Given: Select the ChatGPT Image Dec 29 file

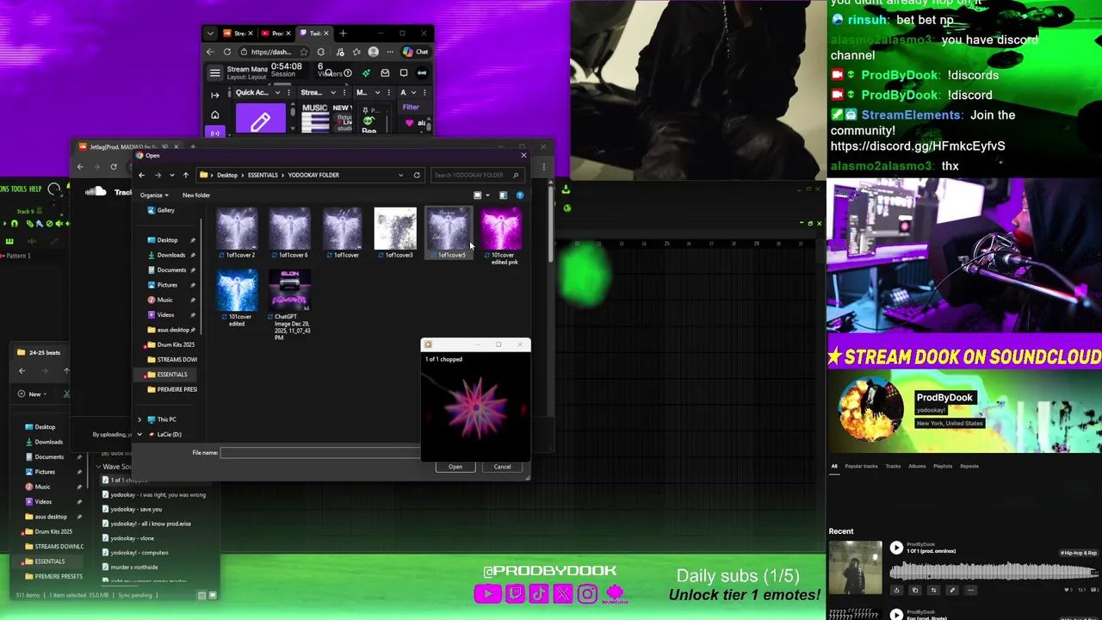Looking at the screenshot, I should [289, 306].
